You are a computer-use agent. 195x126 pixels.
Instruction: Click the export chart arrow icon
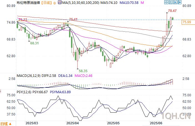pos(179,2)
